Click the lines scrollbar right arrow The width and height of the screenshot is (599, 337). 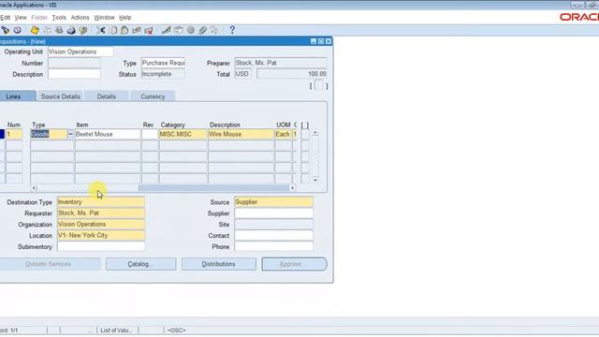(x=293, y=188)
